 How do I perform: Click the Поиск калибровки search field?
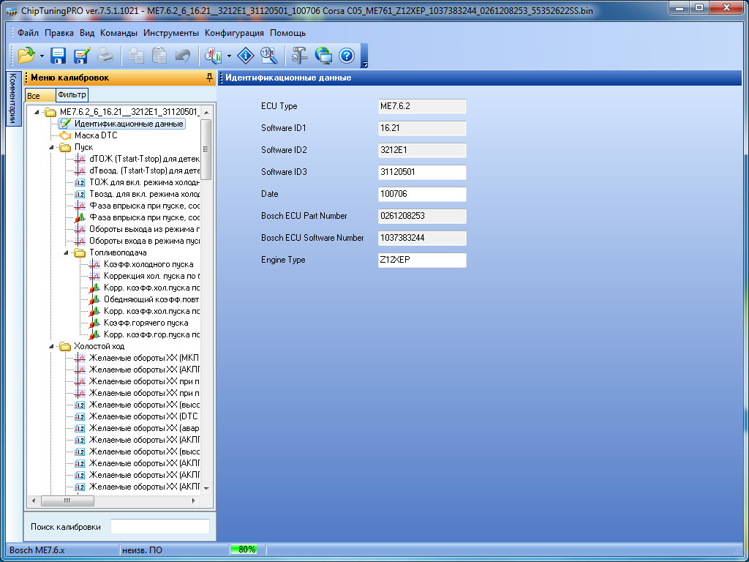pyautogui.click(x=159, y=527)
